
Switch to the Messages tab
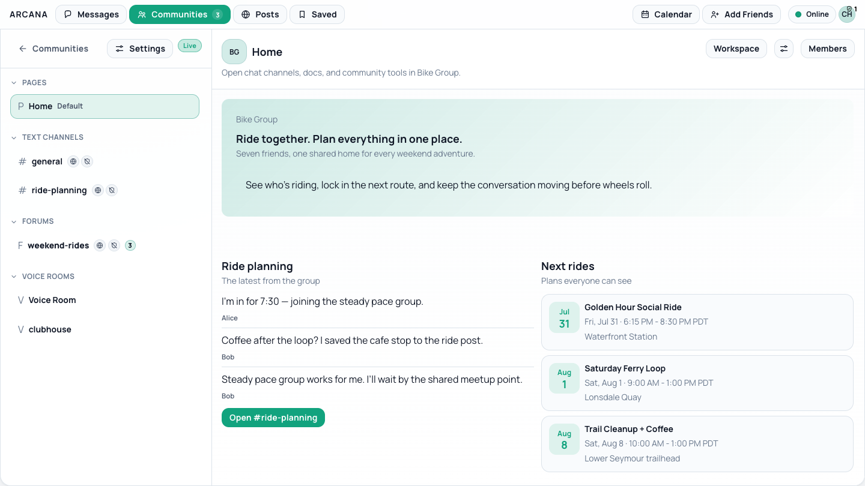click(x=91, y=14)
